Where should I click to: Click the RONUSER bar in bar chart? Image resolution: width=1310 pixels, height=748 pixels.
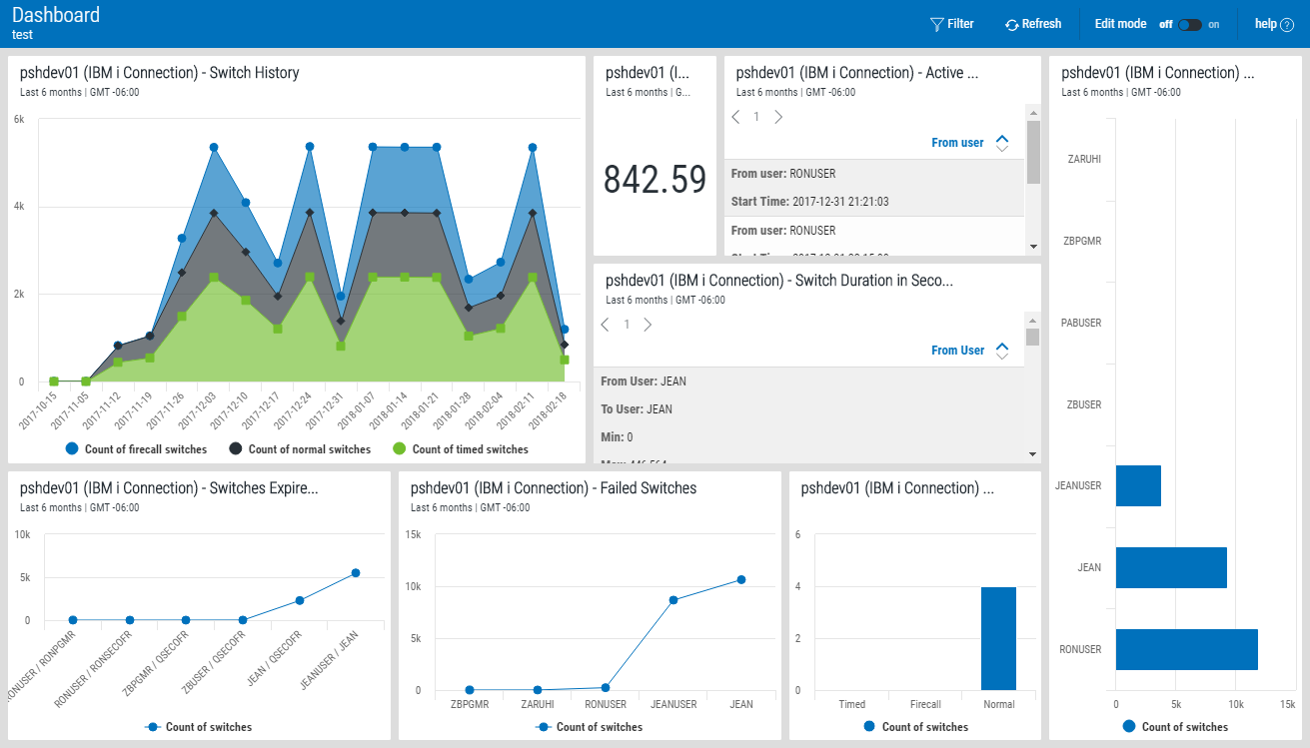(x=1186, y=649)
